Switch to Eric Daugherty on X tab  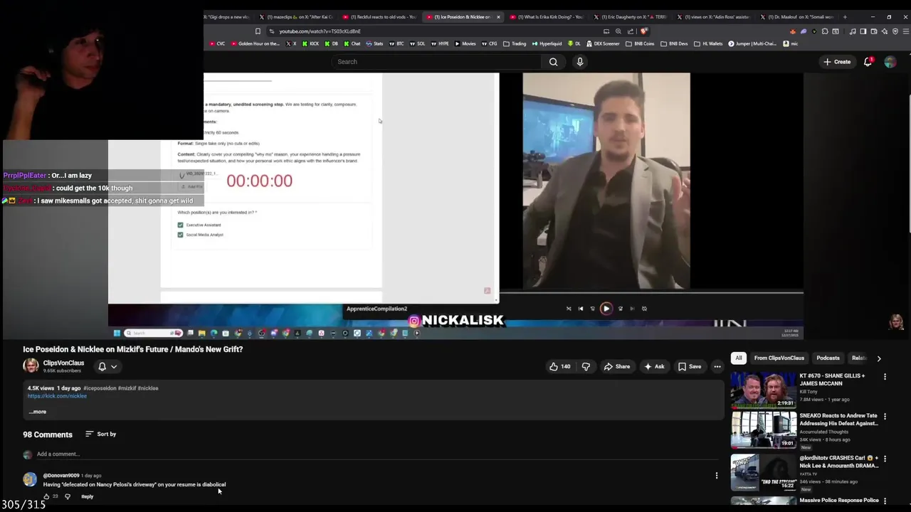tap(631, 16)
